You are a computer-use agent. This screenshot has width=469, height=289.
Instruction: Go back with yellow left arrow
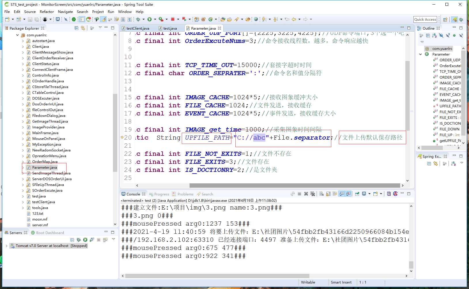coord(294,19)
